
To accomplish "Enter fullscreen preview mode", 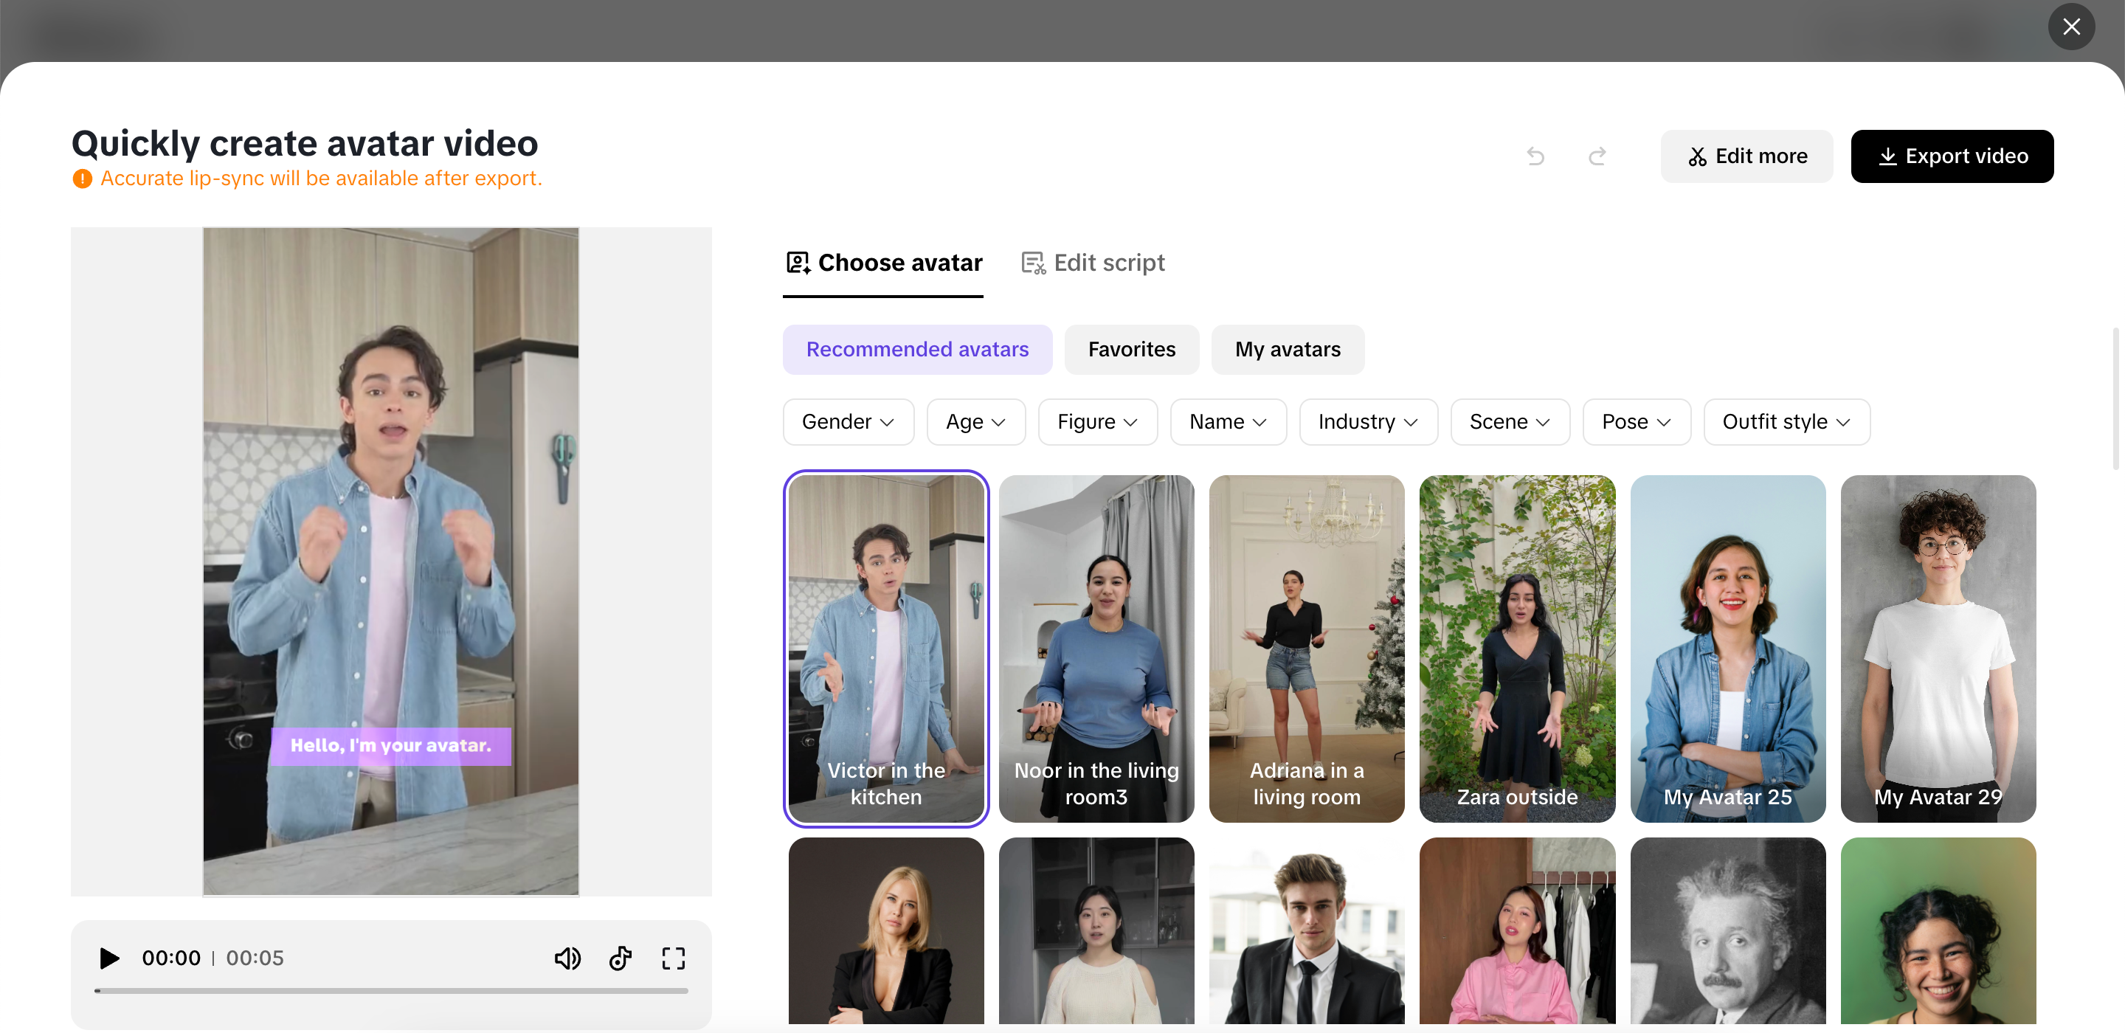I will point(673,958).
